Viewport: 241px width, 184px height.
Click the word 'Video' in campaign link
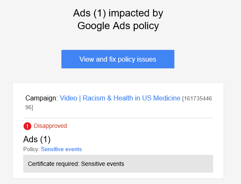point(68,98)
